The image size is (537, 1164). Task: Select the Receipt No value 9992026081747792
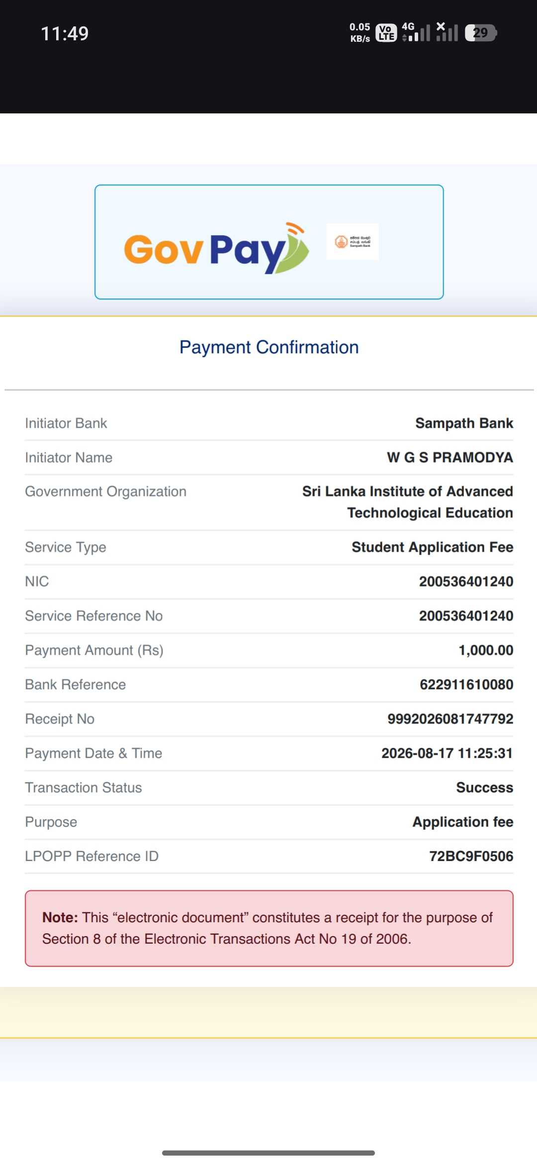pos(450,719)
